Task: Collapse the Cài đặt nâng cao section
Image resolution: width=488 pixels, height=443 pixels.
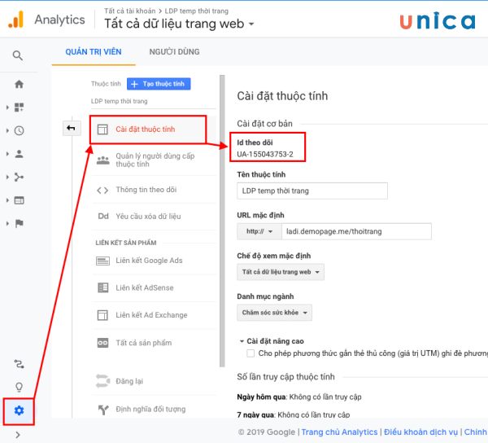Action: tap(242, 340)
